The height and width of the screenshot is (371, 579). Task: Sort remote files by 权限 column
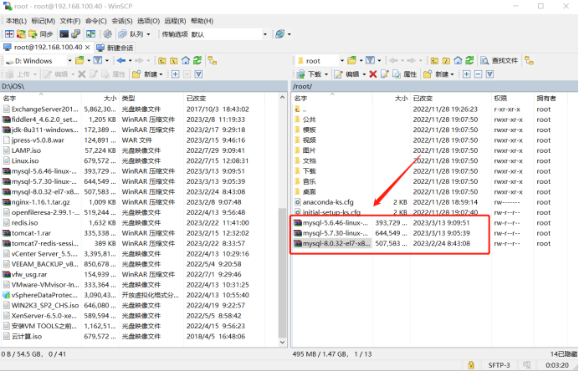pyautogui.click(x=512, y=98)
